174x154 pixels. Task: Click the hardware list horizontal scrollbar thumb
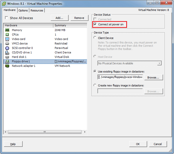pyautogui.click(x=45, y=132)
